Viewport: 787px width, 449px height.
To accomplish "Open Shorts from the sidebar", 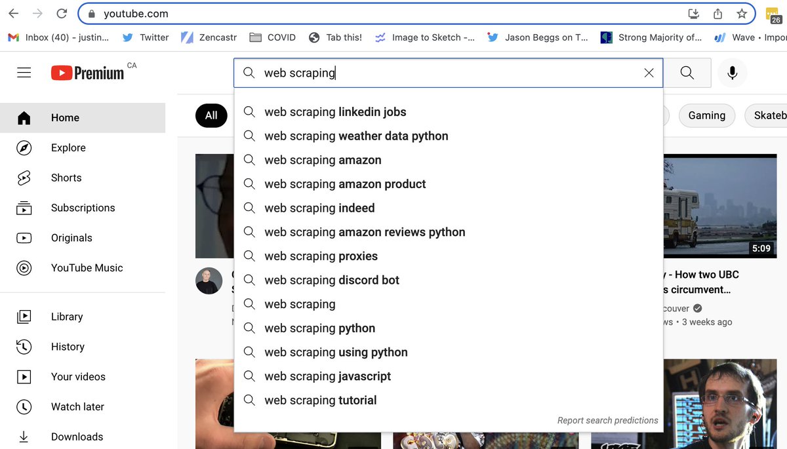I will 66,178.
